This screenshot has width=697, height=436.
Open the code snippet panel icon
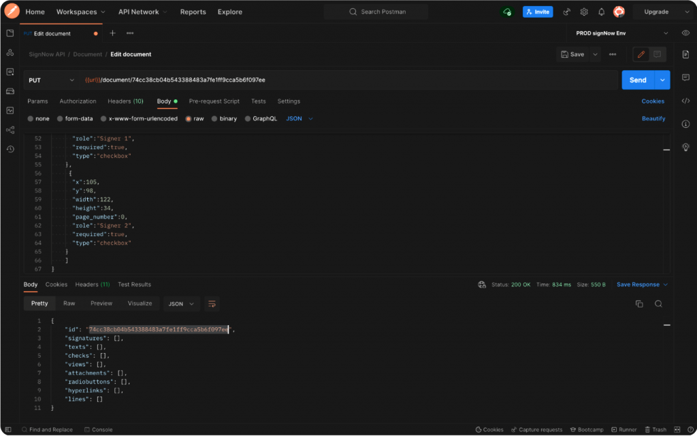(685, 101)
